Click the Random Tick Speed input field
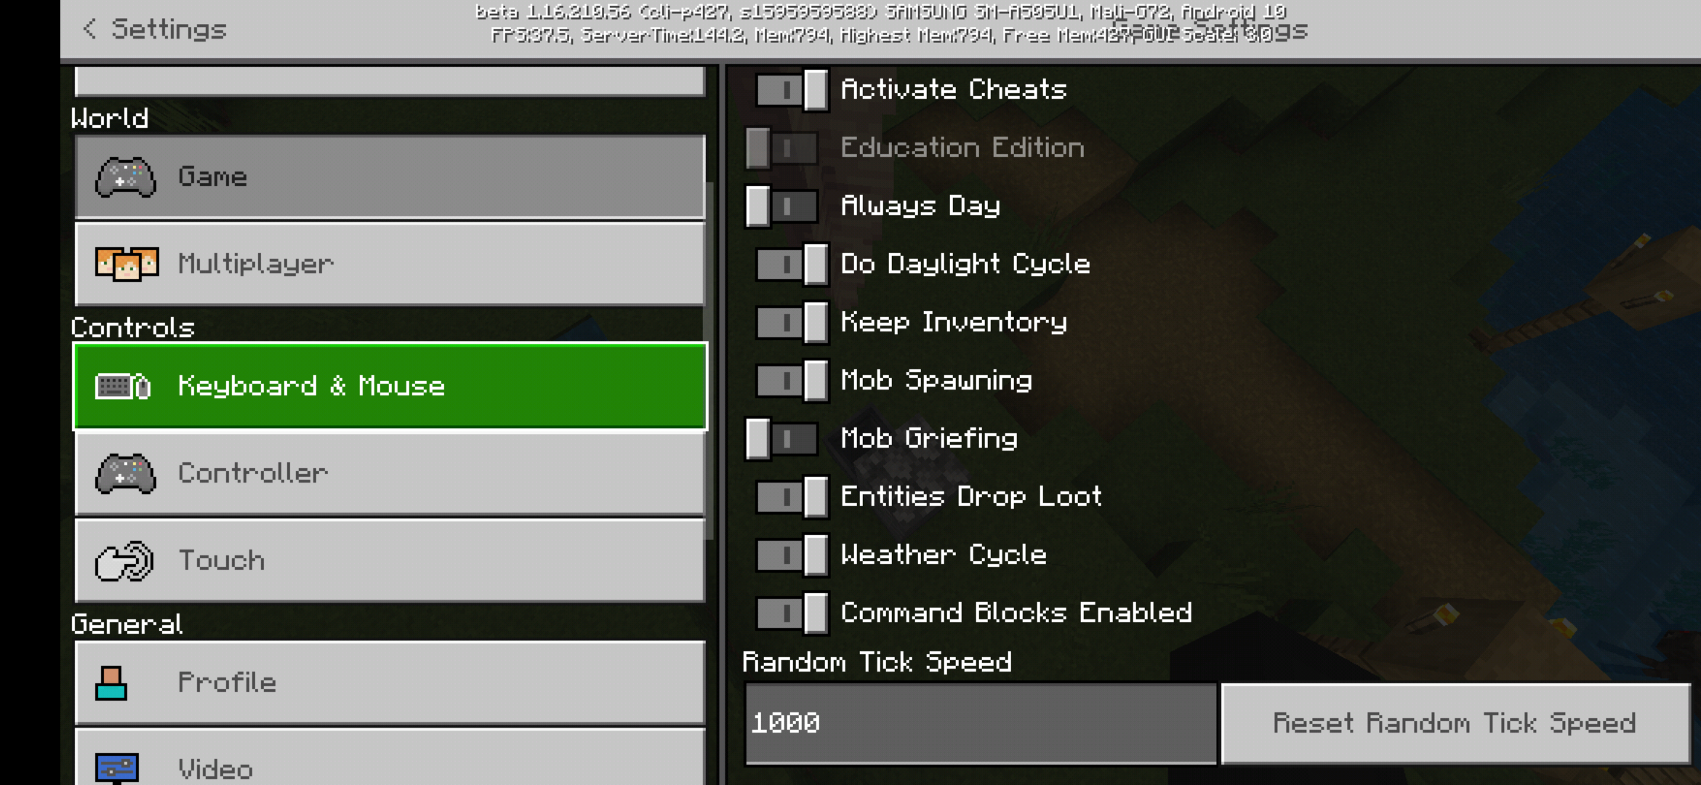The height and width of the screenshot is (785, 1701). click(x=981, y=723)
